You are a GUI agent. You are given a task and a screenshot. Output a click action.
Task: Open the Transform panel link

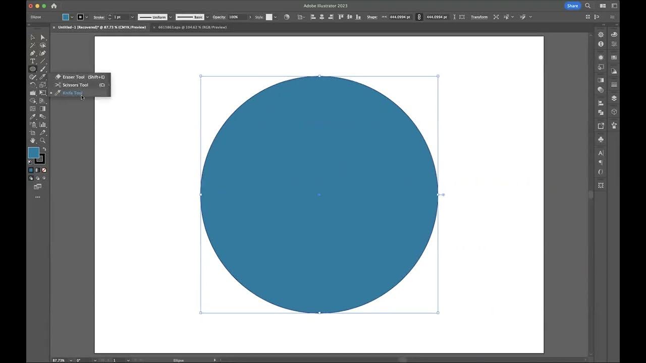[479, 17]
